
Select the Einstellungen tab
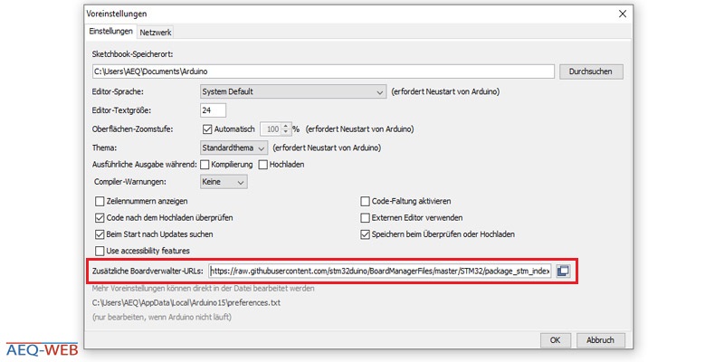110,32
